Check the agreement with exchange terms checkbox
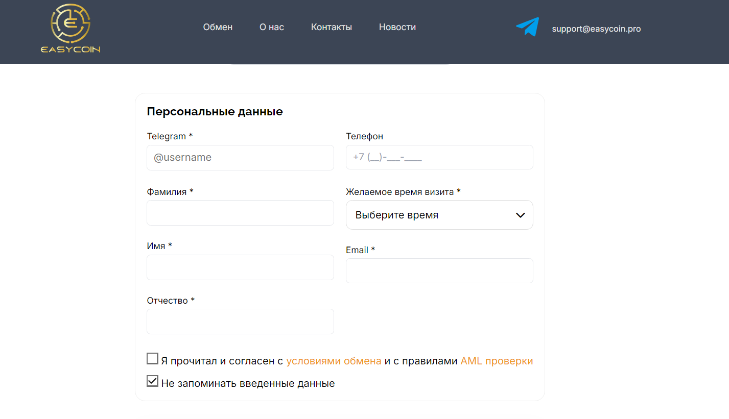This screenshot has width=729, height=419. tap(152, 359)
